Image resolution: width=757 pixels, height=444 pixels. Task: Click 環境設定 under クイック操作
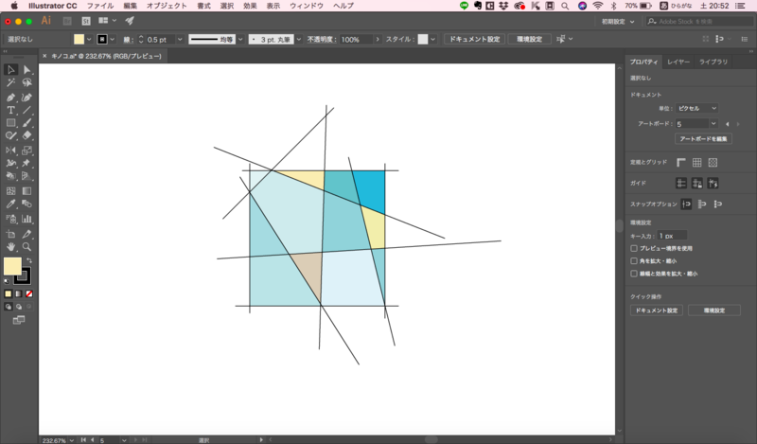[714, 311]
